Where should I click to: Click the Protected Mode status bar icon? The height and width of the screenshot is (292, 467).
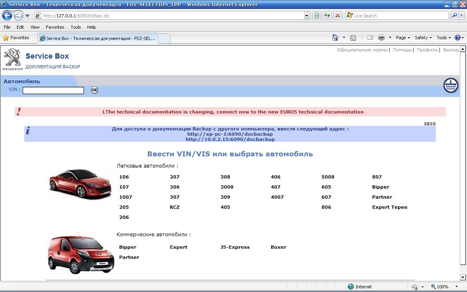pyautogui.click(x=415, y=287)
